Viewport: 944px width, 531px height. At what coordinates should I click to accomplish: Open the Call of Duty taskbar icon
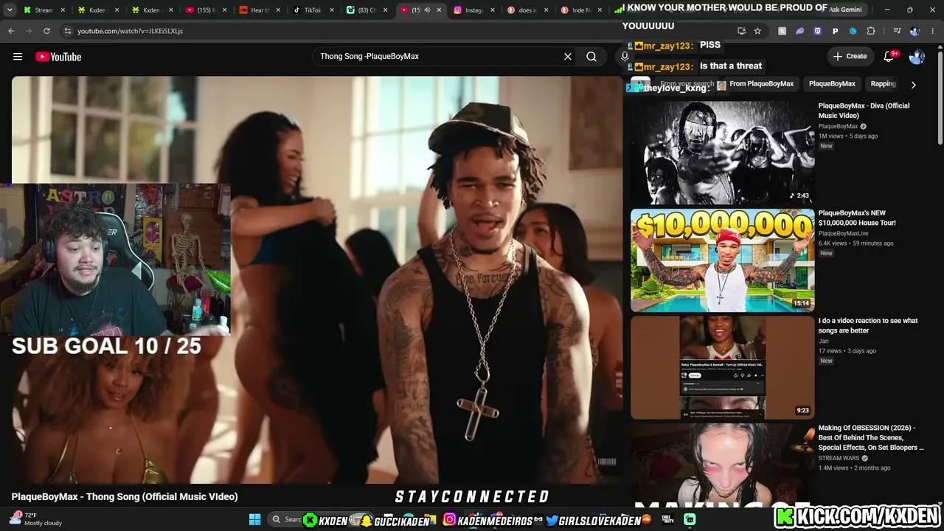coord(667,519)
